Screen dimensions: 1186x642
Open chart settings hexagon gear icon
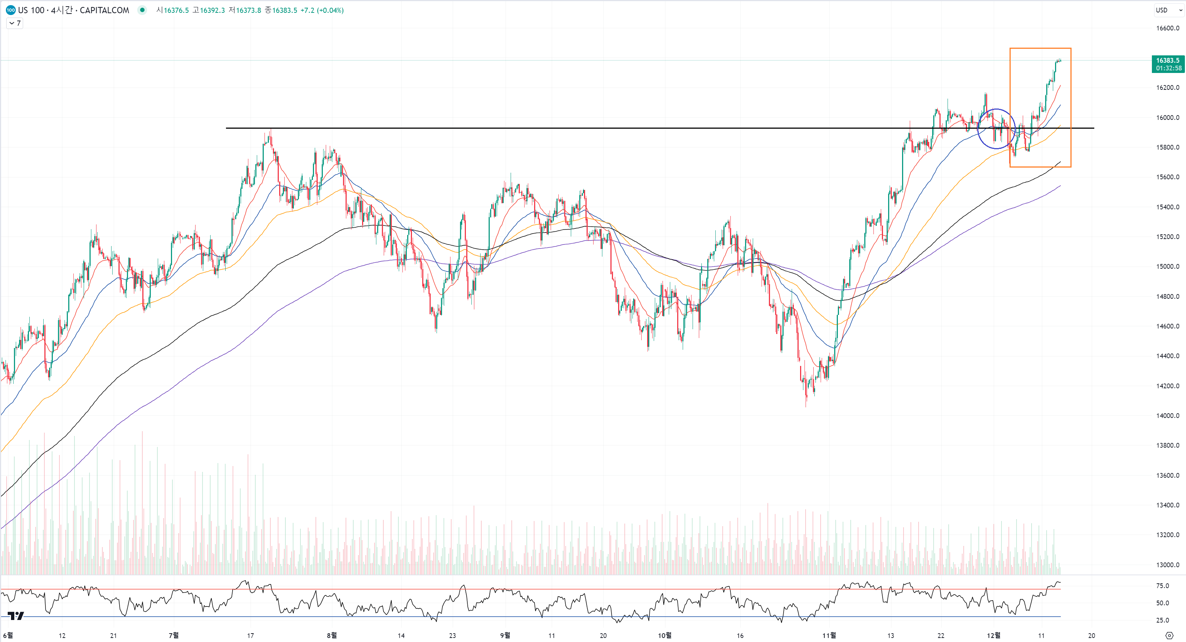tap(1169, 635)
